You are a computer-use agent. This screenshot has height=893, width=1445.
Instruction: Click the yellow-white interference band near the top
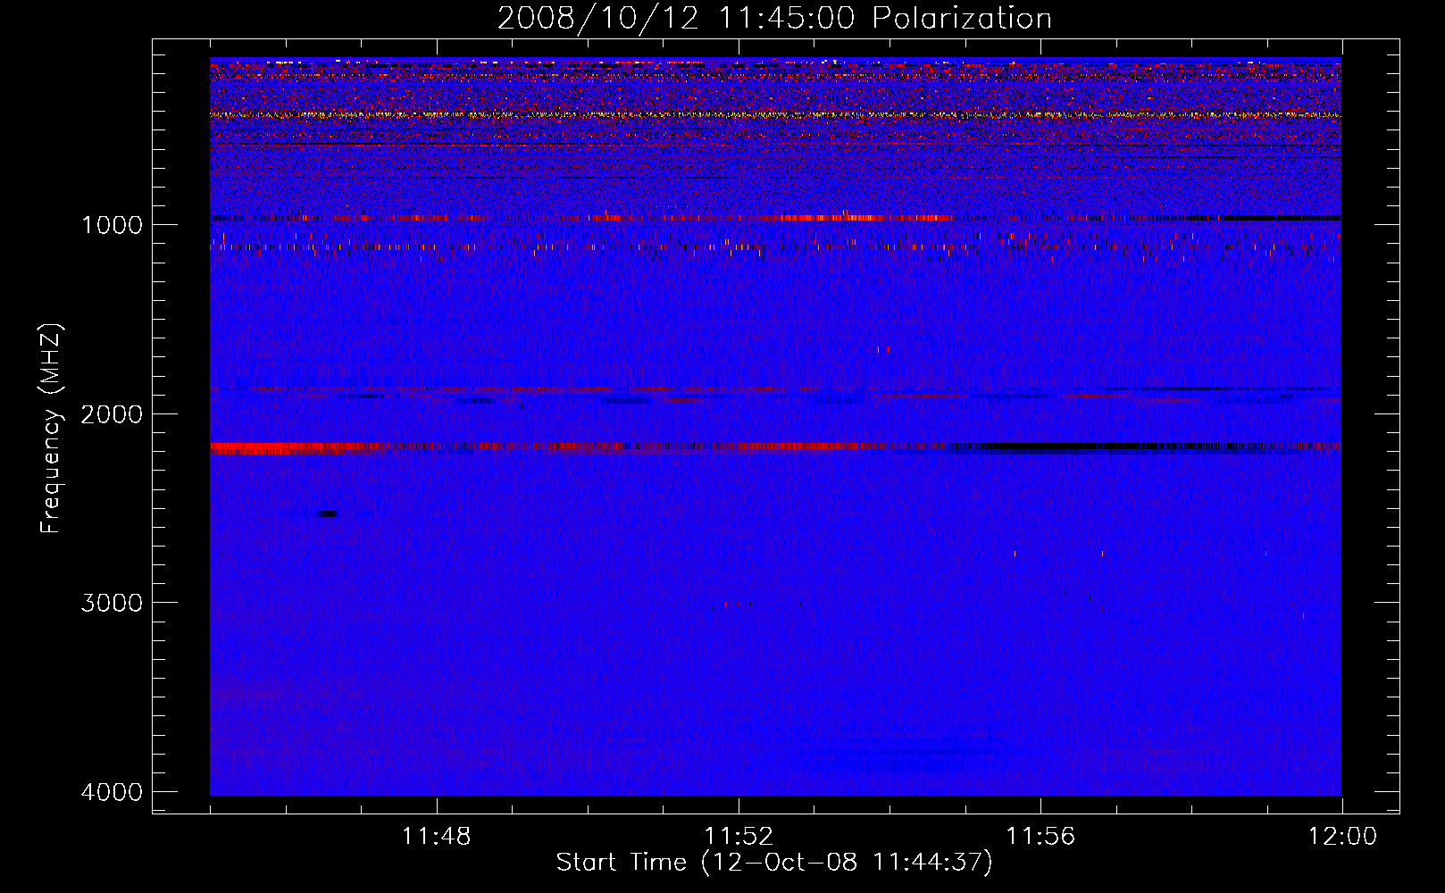coord(775,114)
